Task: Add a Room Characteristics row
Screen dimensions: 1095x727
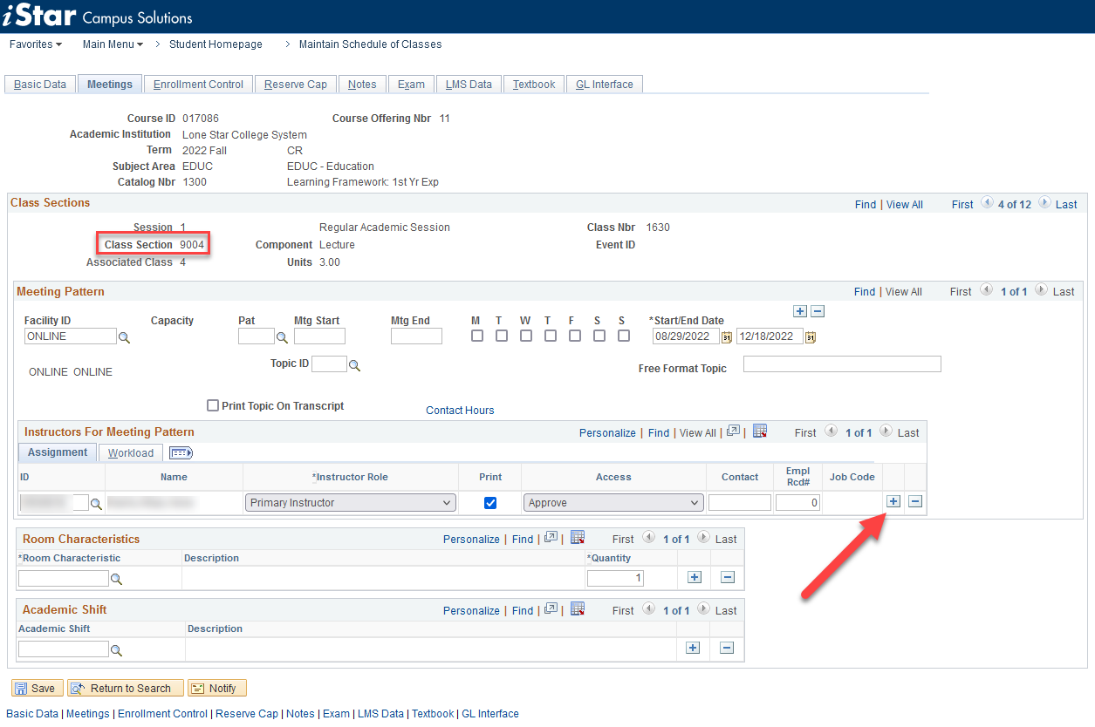Action: [x=695, y=577]
